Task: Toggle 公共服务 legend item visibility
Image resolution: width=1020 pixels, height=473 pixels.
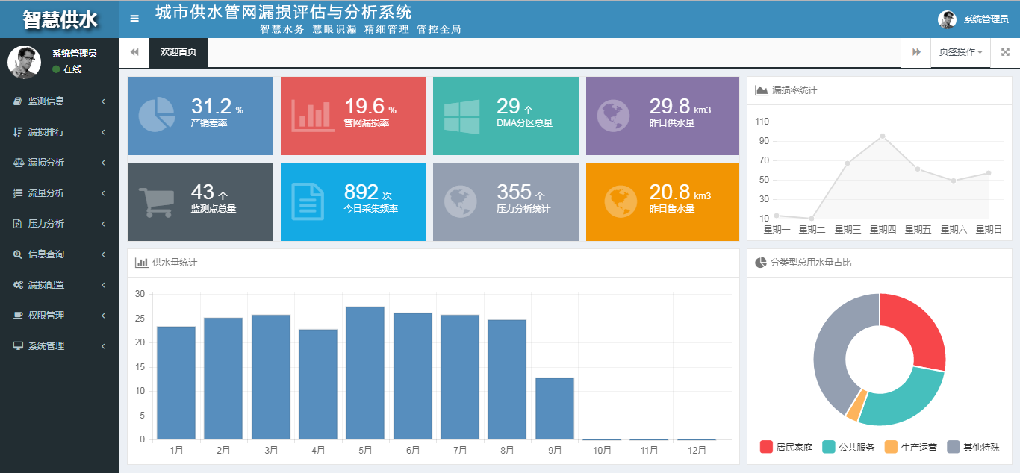Action: tap(848, 447)
